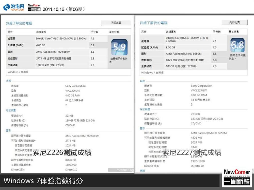This screenshot has width=254, height=190.
Task: Select the model number VPCZ227GW
Action: (199, 90)
